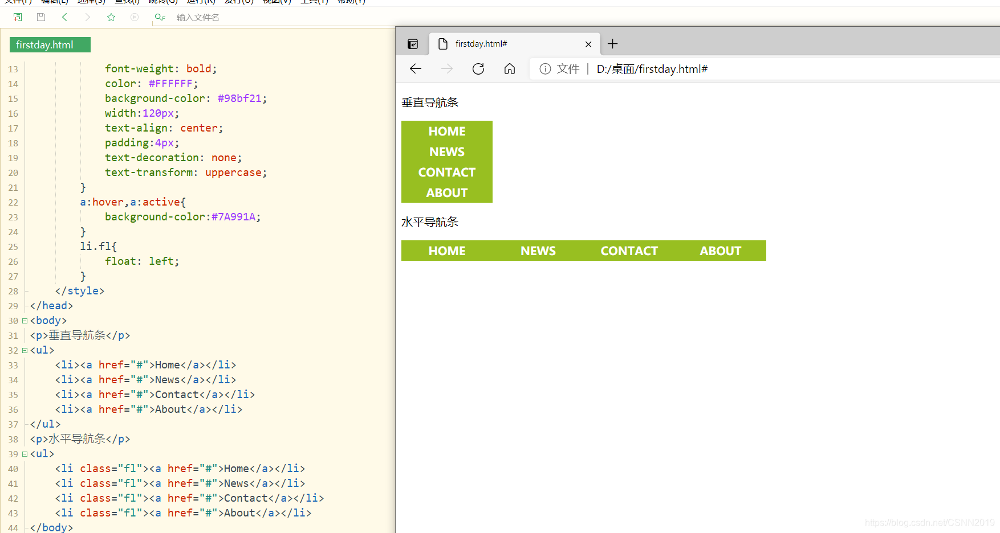The image size is (1000, 533).
Task: Click NEWS in the horizontal navigation bar
Action: pos(538,251)
